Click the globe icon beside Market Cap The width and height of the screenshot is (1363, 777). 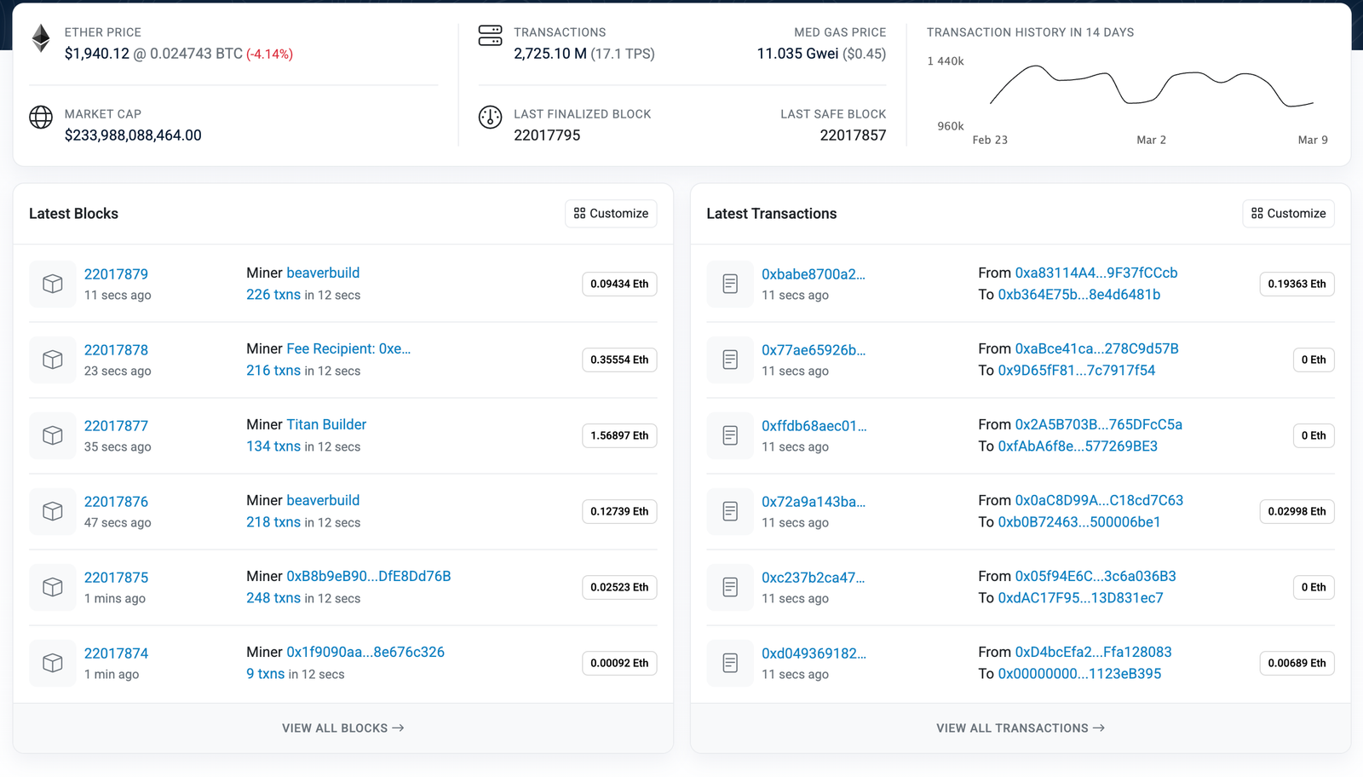click(41, 117)
